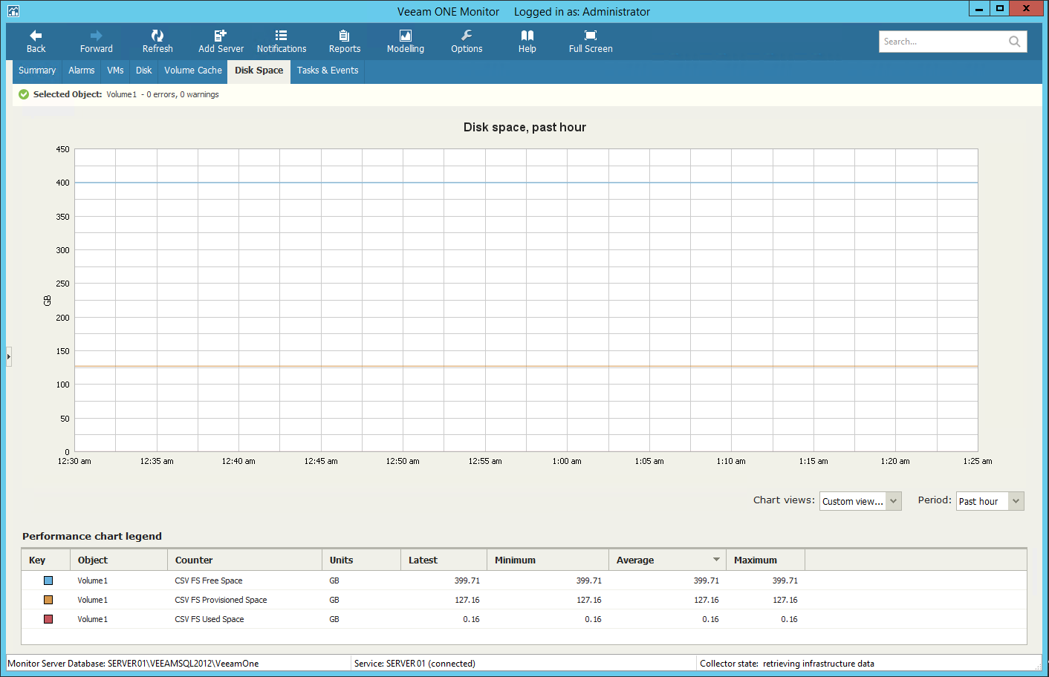
Task: Click the Veeam ONE app icon in title bar
Action: pyautogui.click(x=13, y=11)
